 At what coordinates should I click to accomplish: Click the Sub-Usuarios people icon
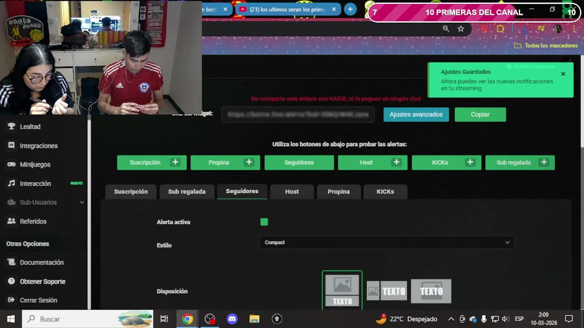tap(11, 202)
